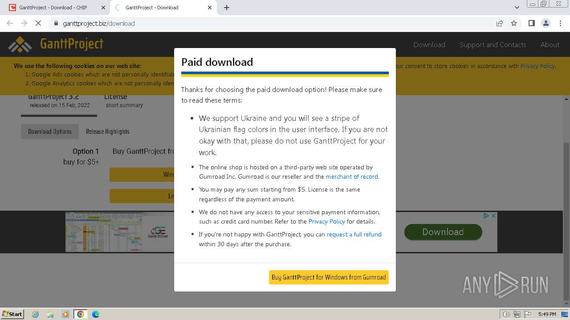Image resolution: width=570 pixels, height=320 pixels.
Task: Close the GanttProject - Download CHIP tab
Action: pyautogui.click(x=103, y=8)
